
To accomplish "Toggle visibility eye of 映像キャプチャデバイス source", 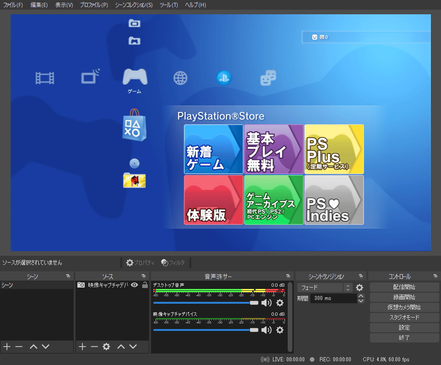I will [x=134, y=285].
